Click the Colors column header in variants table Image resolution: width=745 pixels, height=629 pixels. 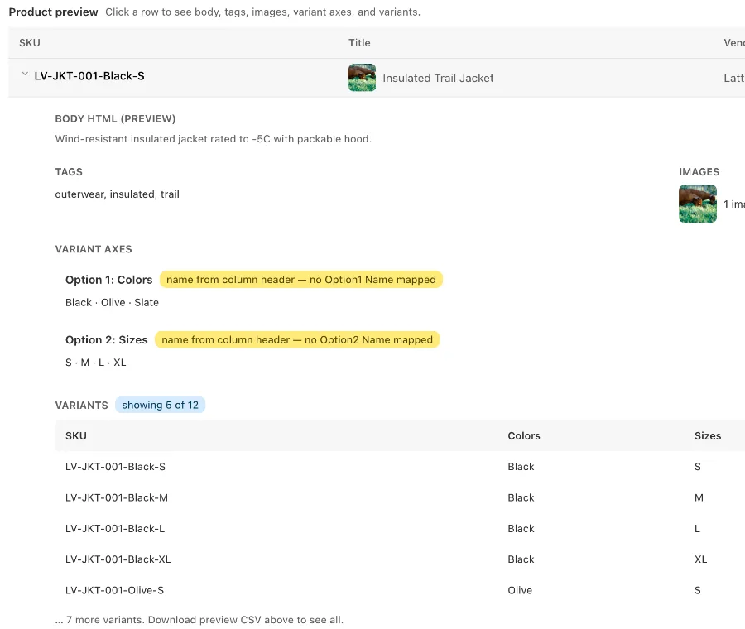point(524,435)
